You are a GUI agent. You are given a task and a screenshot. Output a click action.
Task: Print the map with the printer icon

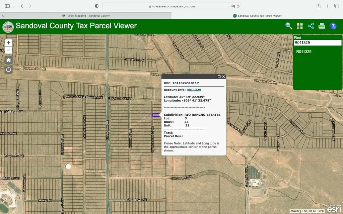(322, 26)
